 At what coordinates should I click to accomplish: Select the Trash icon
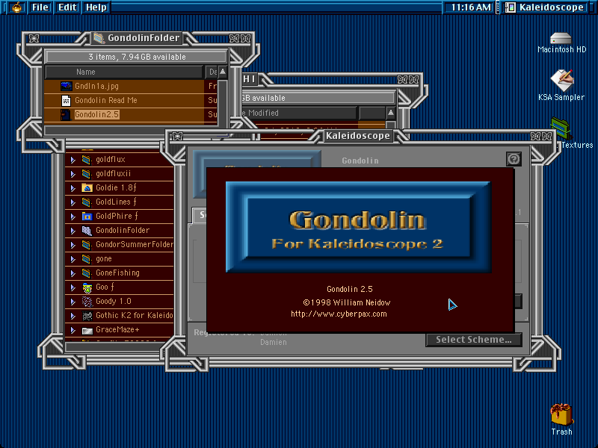561,414
